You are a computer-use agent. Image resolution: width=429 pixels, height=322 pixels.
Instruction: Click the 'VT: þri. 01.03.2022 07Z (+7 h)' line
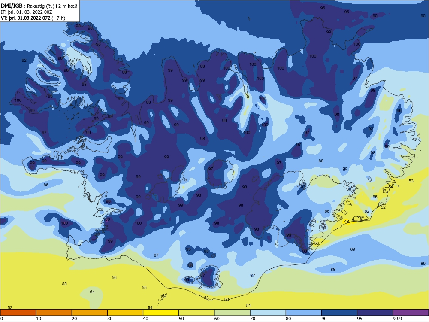33,18
